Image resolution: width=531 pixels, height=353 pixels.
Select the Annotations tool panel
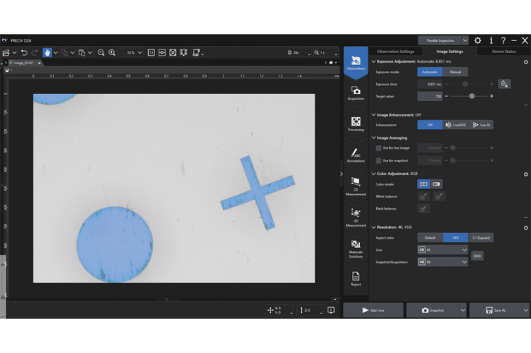(356, 155)
